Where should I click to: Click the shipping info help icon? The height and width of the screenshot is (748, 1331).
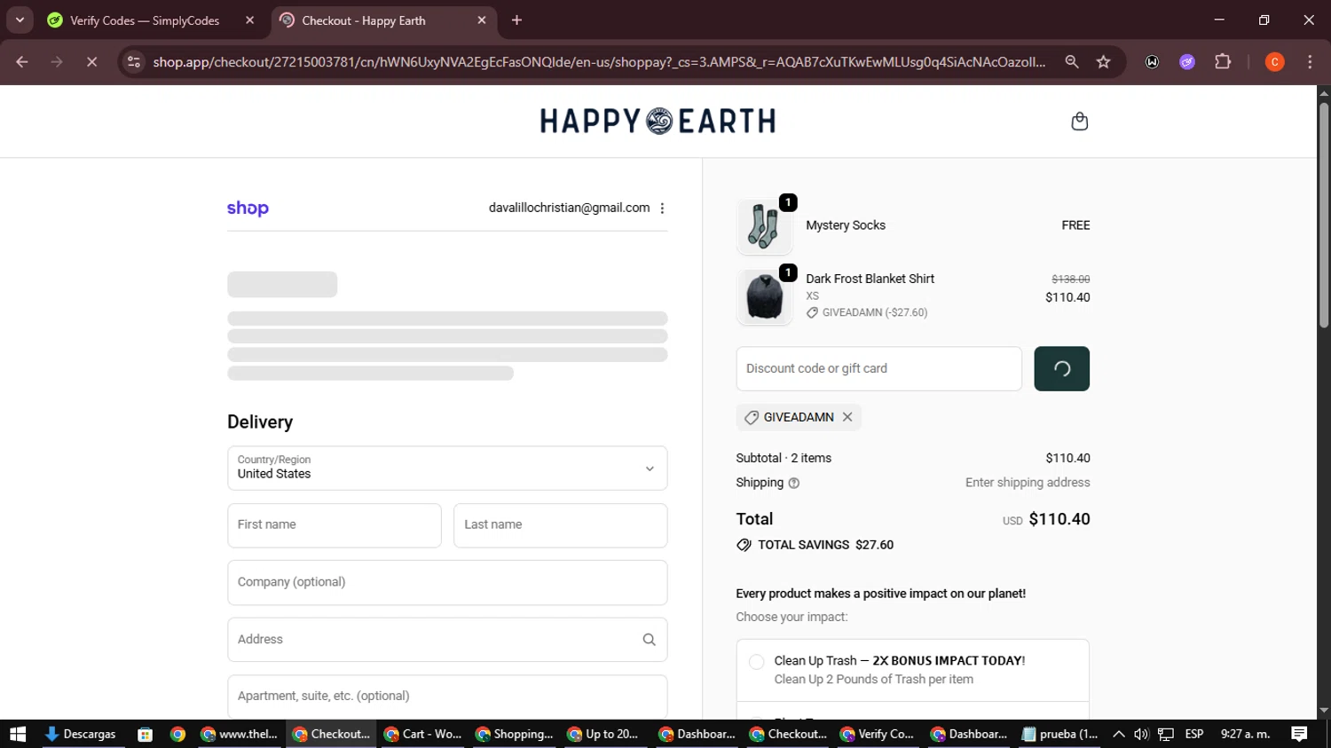794,484
